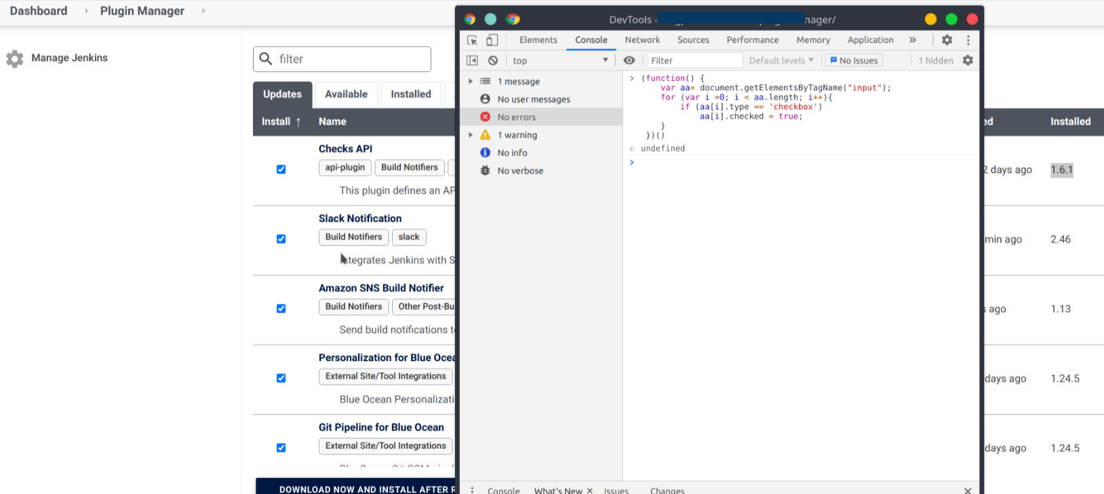The image size is (1104, 494).
Task: Select the error icon beside No errors
Action: pos(486,117)
